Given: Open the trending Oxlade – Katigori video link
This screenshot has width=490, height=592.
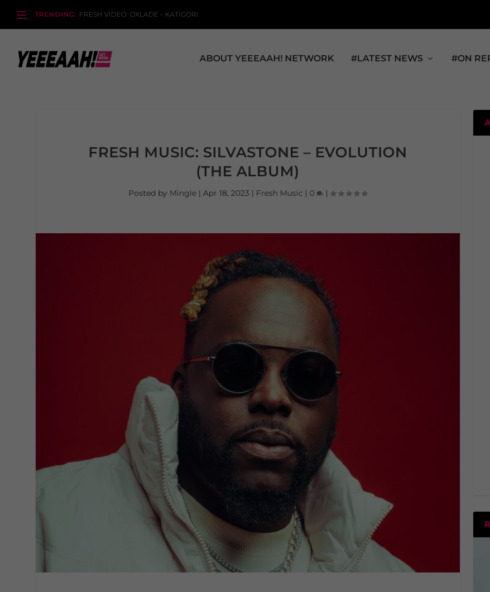Looking at the screenshot, I should click(138, 15).
